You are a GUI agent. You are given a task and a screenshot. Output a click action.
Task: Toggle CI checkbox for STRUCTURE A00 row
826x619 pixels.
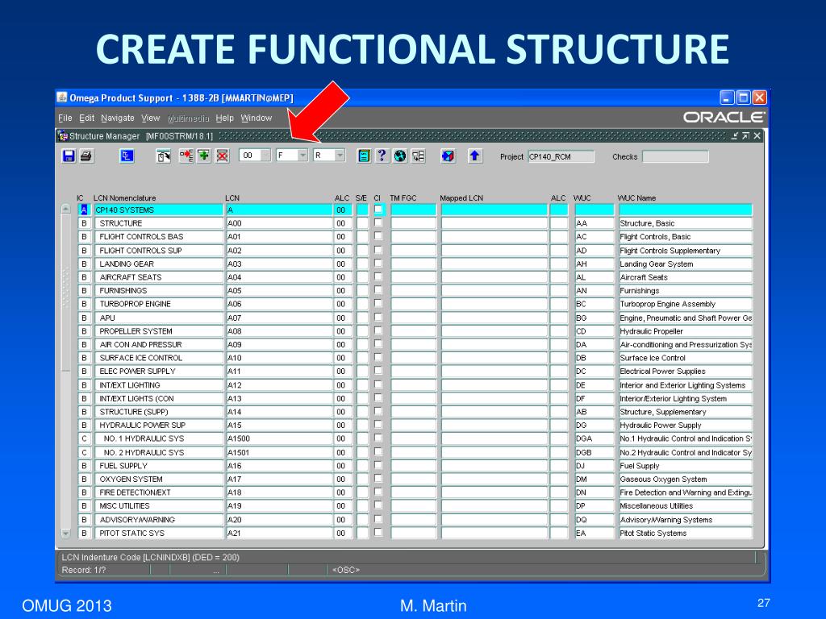pos(378,222)
